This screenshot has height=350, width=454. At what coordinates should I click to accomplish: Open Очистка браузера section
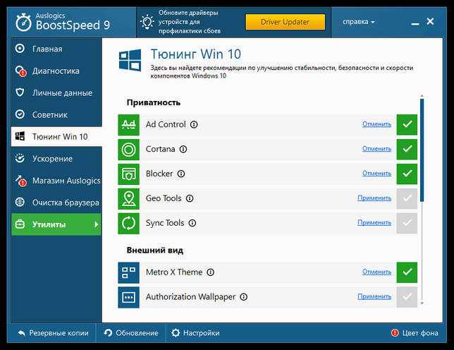point(56,203)
